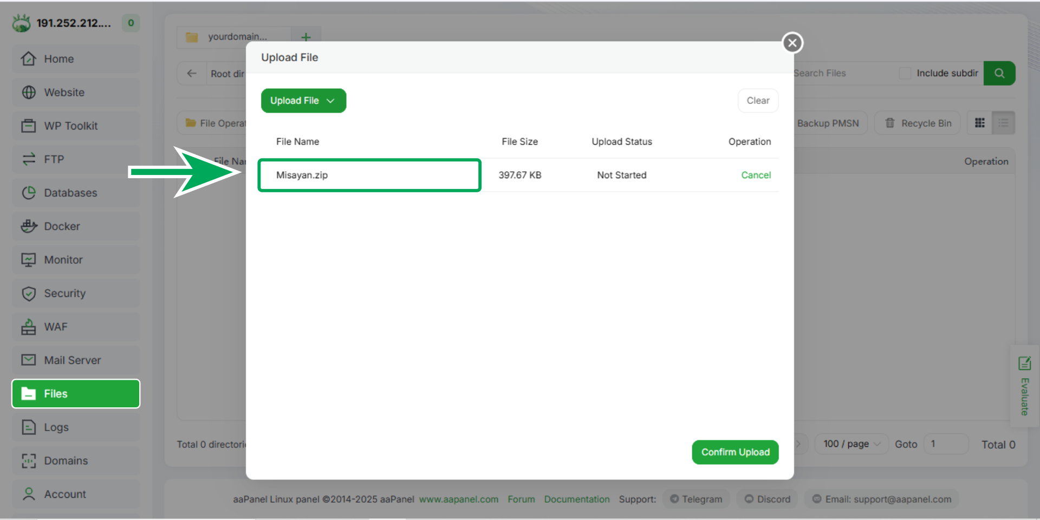
Task: Cancel the Misayan.zip upload
Action: click(x=756, y=175)
